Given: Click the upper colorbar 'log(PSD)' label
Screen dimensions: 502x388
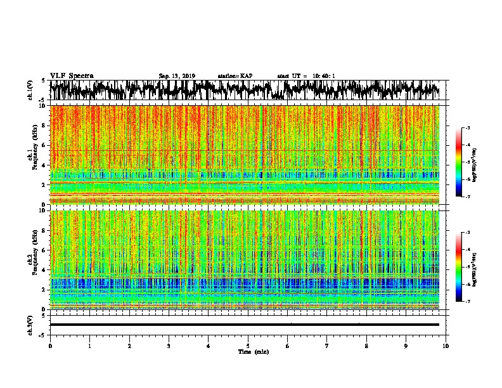Looking at the screenshot, I should 475,165.
